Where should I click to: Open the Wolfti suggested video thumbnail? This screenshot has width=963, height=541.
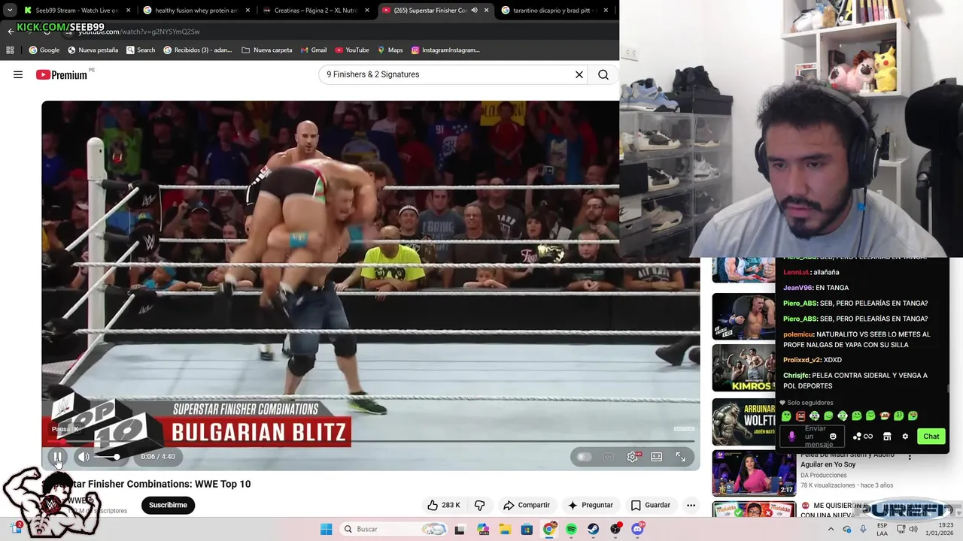point(743,422)
